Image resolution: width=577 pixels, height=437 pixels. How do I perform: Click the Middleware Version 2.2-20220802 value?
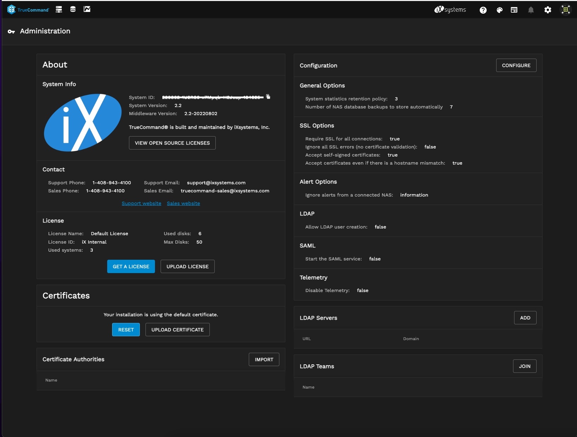point(201,114)
